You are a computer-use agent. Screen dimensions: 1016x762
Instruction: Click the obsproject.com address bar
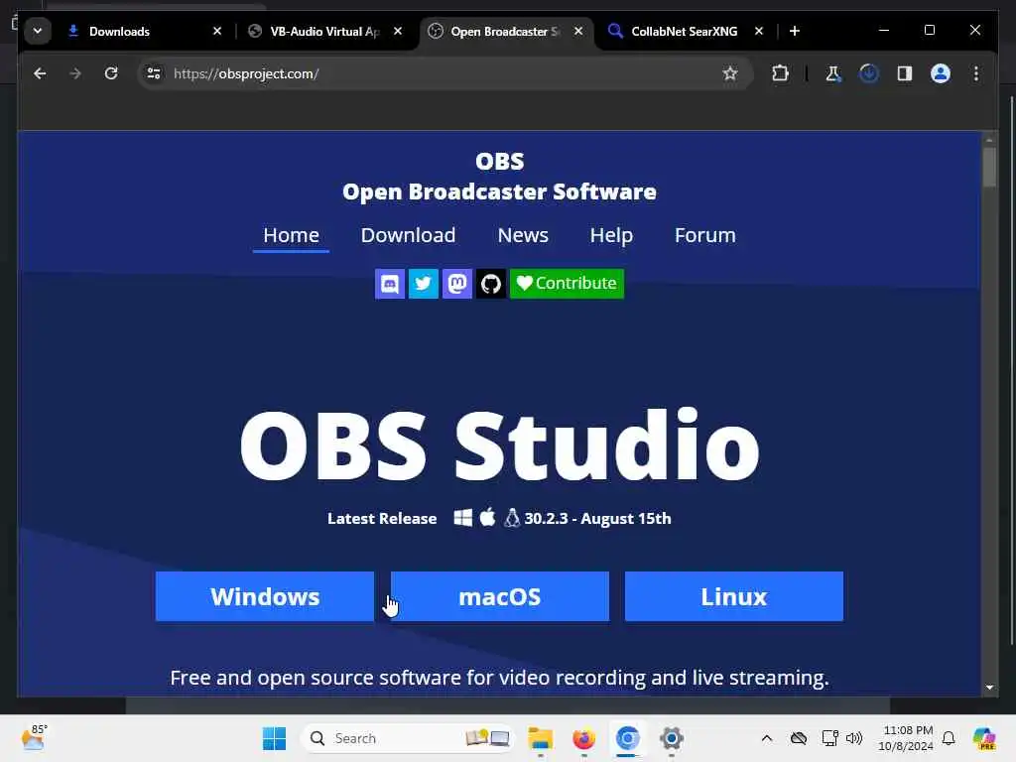[444, 73]
